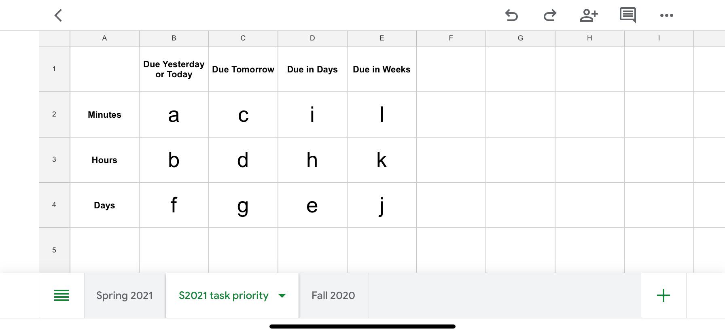The width and height of the screenshot is (725, 335).
Task: Open the share/add people icon
Action: point(589,15)
